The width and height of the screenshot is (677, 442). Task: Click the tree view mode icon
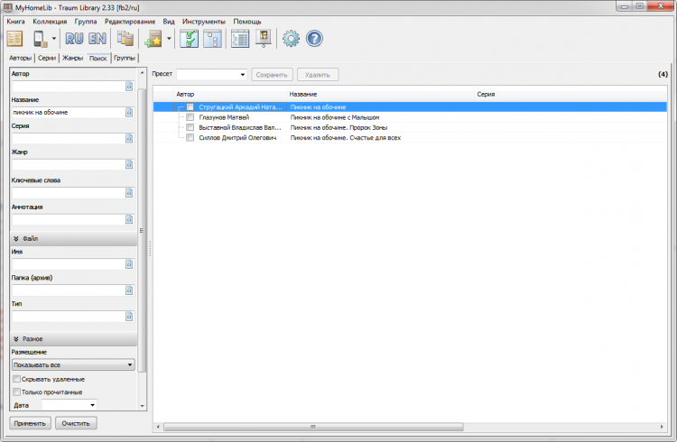click(212, 39)
